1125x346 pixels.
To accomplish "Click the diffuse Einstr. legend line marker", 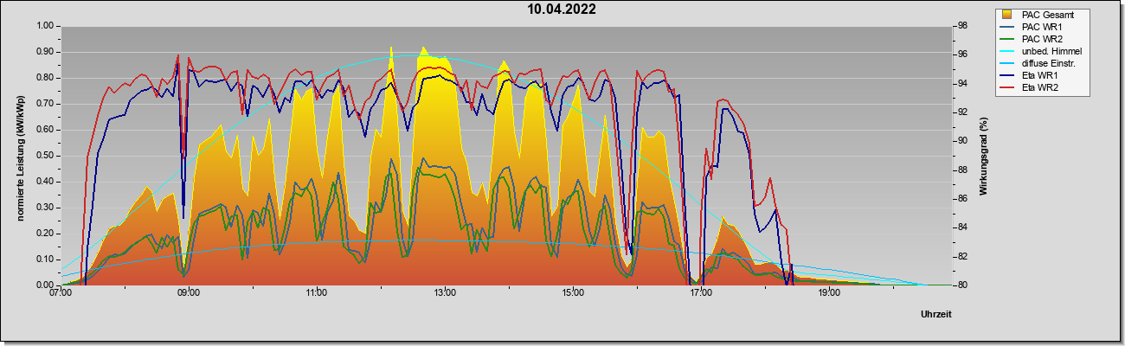I will [1007, 63].
